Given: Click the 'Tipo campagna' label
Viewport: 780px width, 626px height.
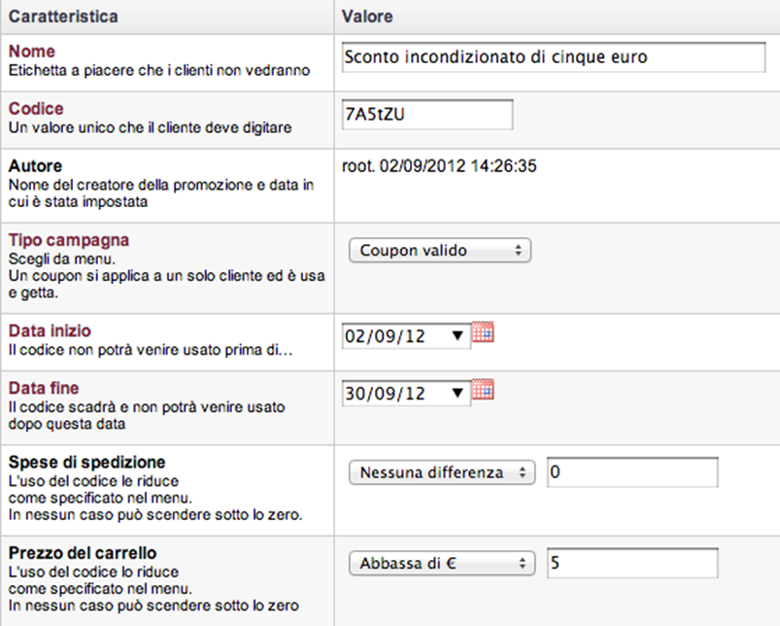Looking at the screenshot, I should click(69, 239).
